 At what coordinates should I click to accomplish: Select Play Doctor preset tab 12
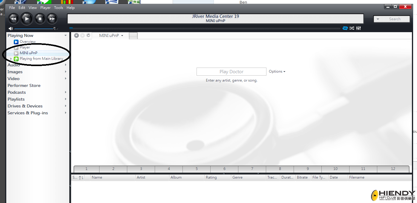(393, 169)
